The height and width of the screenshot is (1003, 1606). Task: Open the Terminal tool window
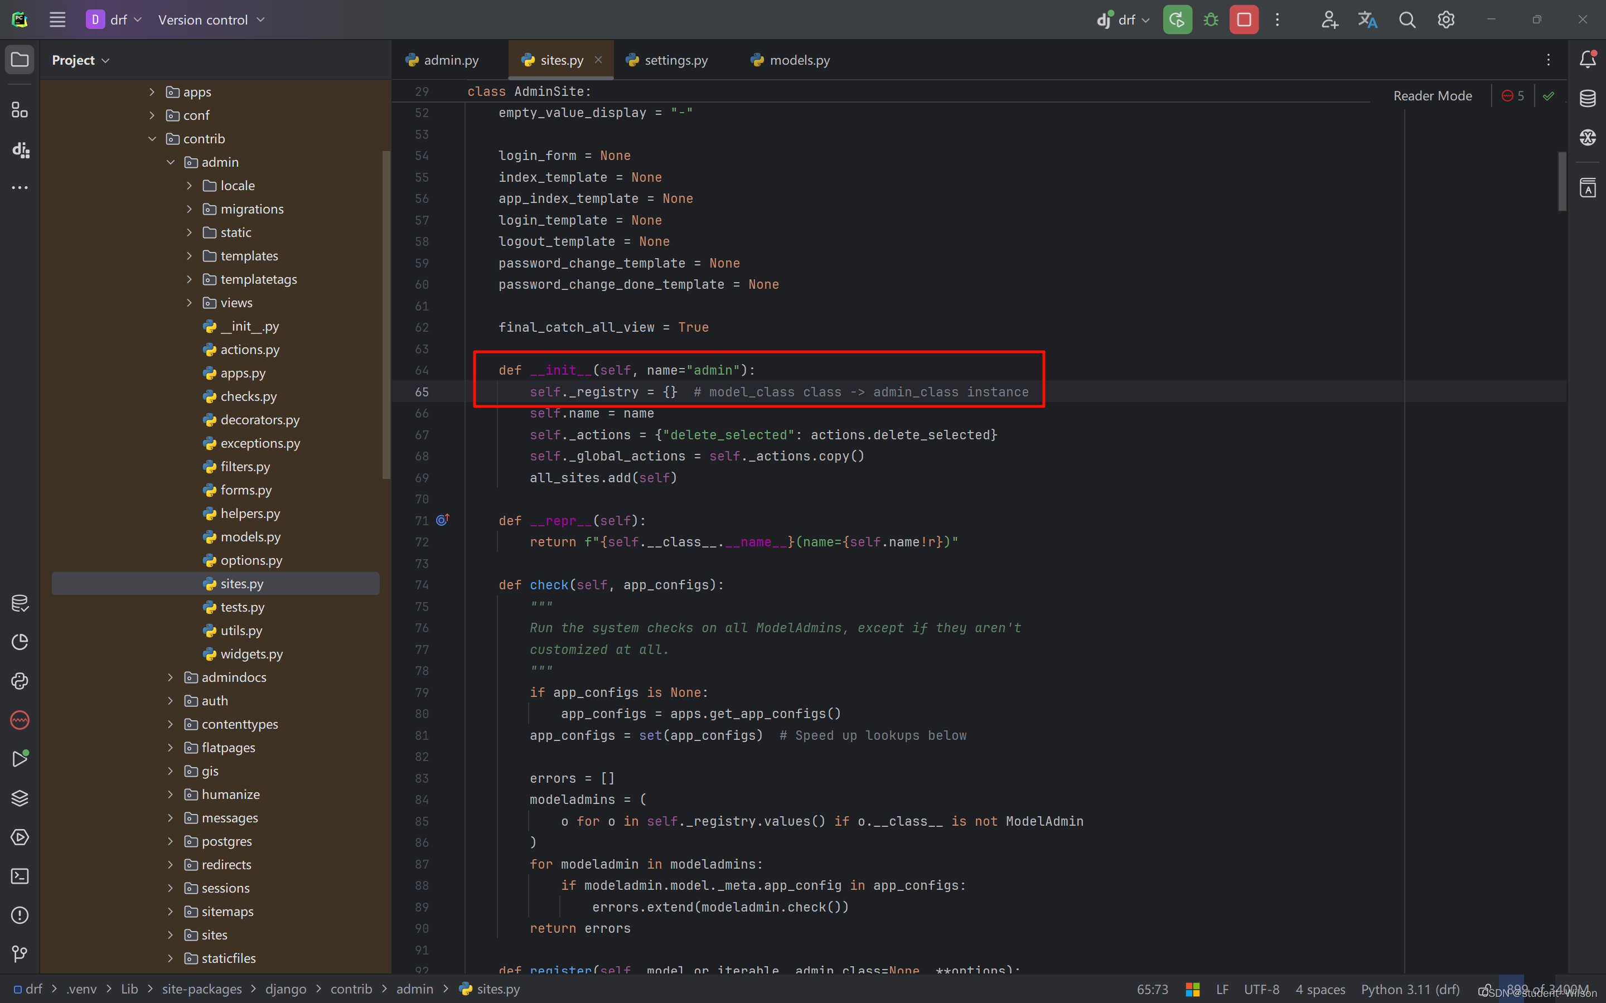[x=20, y=876]
